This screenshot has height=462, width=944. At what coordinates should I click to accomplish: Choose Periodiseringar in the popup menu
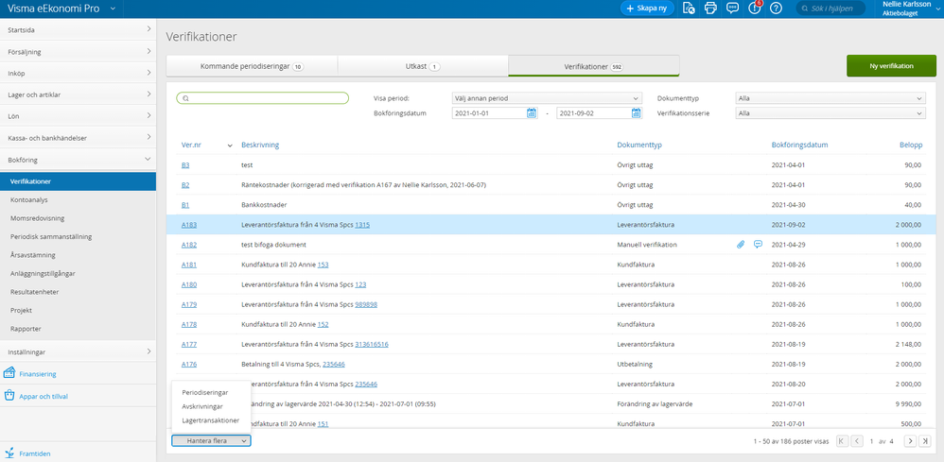pyautogui.click(x=205, y=392)
